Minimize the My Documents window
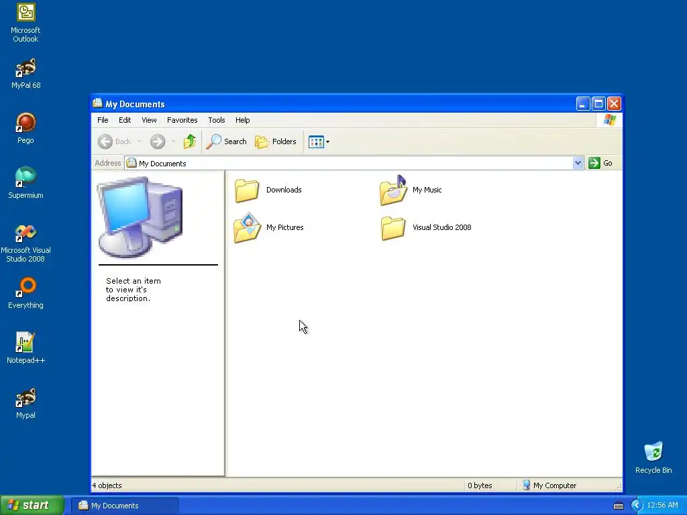Screen dimensions: 687x515 click(x=583, y=104)
